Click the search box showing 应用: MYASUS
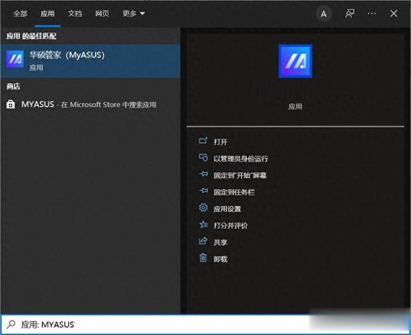411x335 pixels. 205,324
